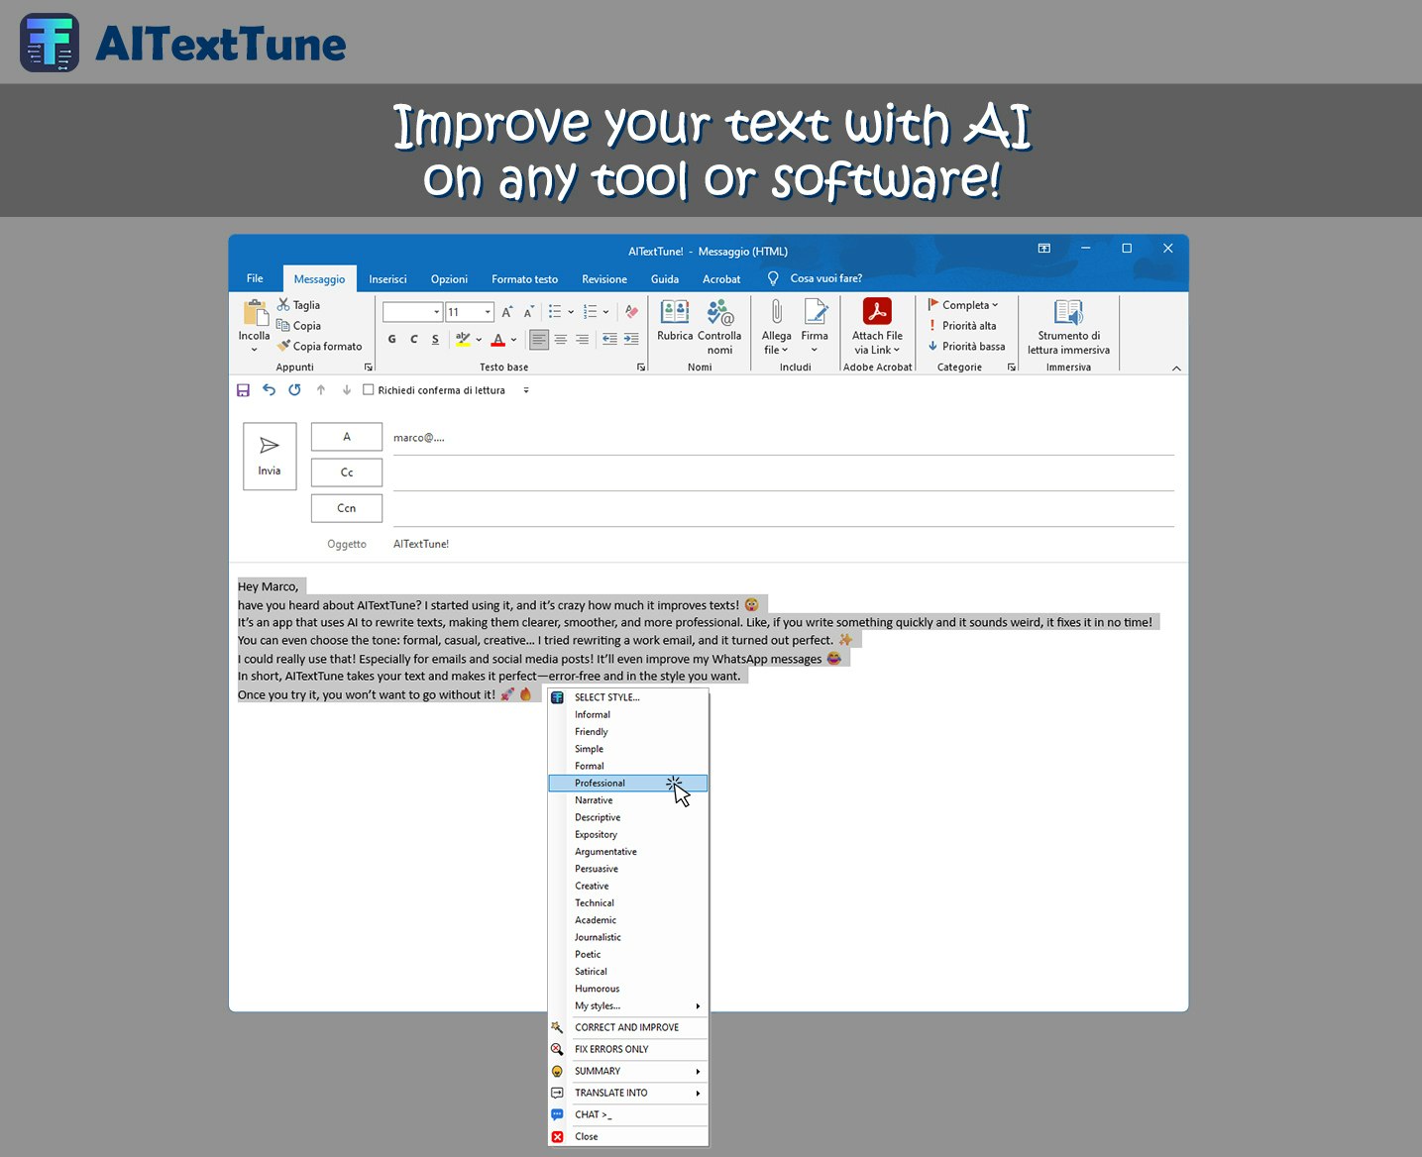The height and width of the screenshot is (1157, 1422).
Task: Expand the My styles... submenu
Action: pos(628,1005)
